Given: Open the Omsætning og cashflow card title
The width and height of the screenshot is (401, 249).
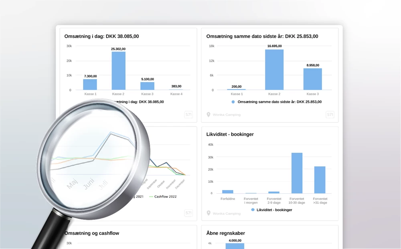Looking at the screenshot, I should [x=92, y=233].
